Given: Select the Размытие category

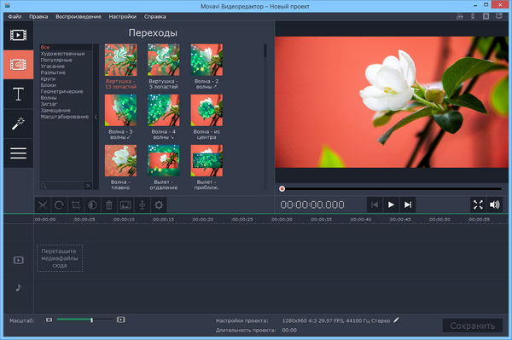Looking at the screenshot, I should (x=53, y=72).
